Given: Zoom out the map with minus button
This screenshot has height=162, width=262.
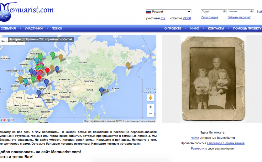Looking at the screenshot, I should point(150,114).
